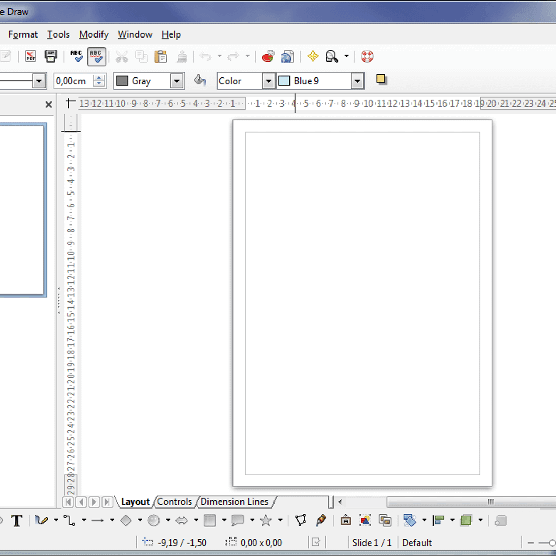Viewport: 556px width, 556px height.
Task: Open Help lifebuoy icon
Action: coord(367,56)
